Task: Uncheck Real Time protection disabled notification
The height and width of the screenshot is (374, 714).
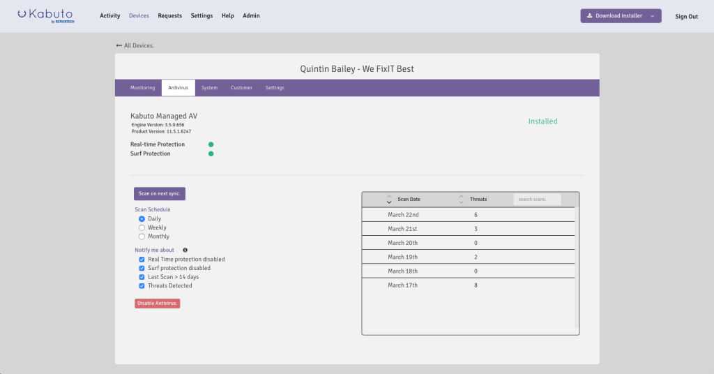Action: tap(142, 260)
